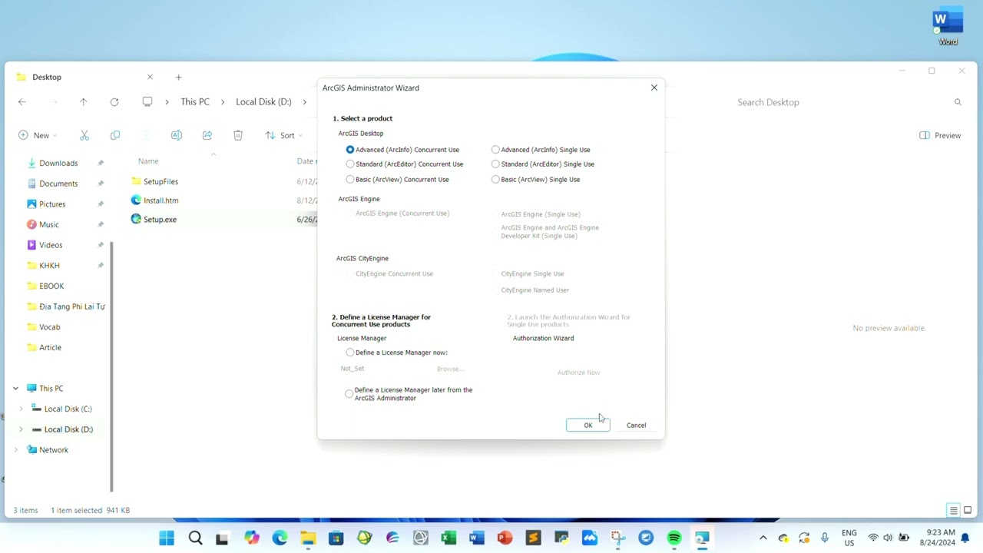
Task: Expand the Network tree node
Action: 15,450
